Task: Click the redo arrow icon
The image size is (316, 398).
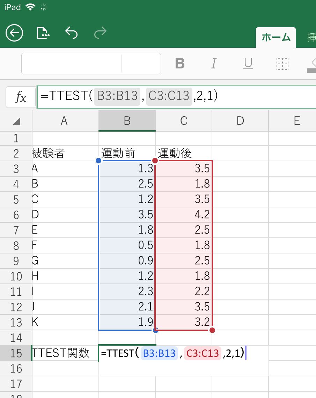Action: (100, 33)
